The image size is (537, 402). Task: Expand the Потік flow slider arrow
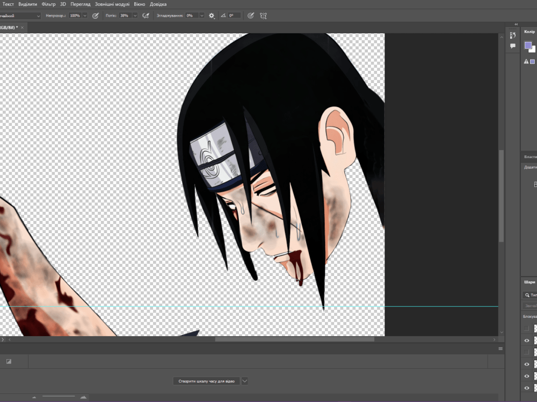[135, 16]
